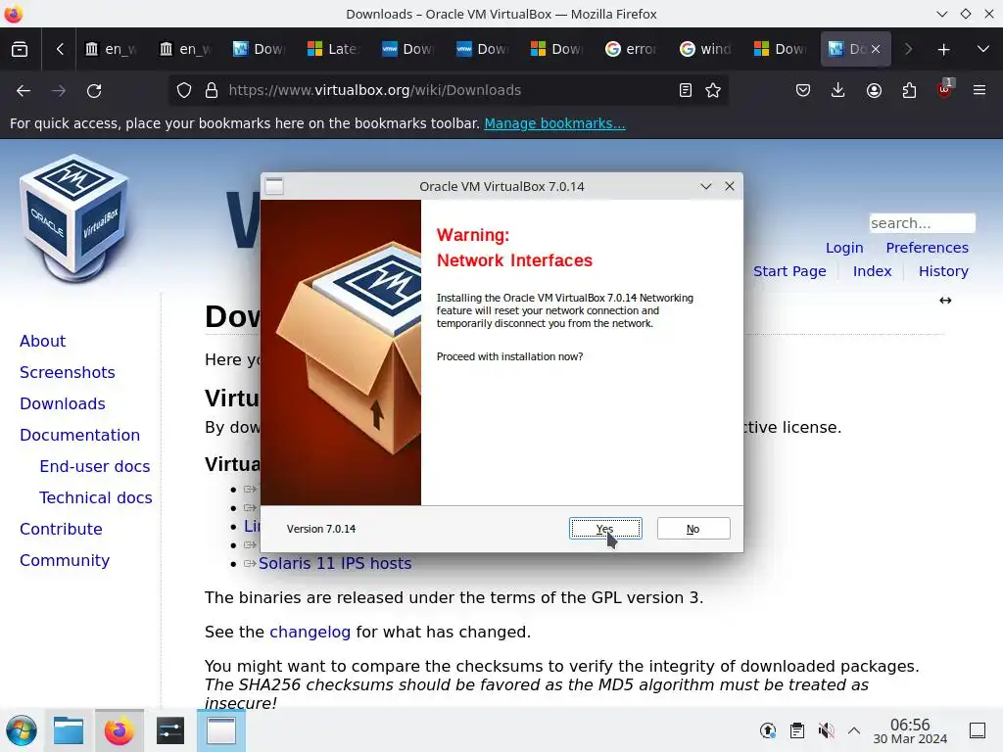Open the clock showing 06:56

(910, 730)
